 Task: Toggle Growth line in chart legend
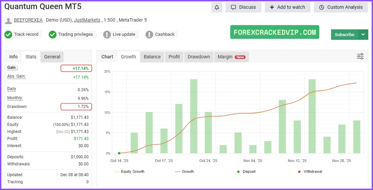[x=184, y=171]
